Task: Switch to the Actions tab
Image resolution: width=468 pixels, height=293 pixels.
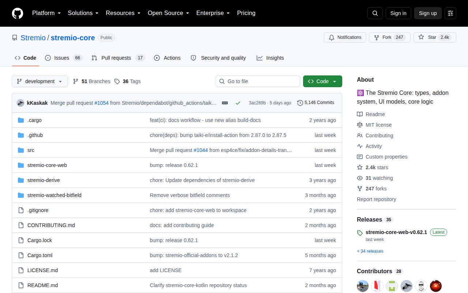Action: click(x=167, y=58)
